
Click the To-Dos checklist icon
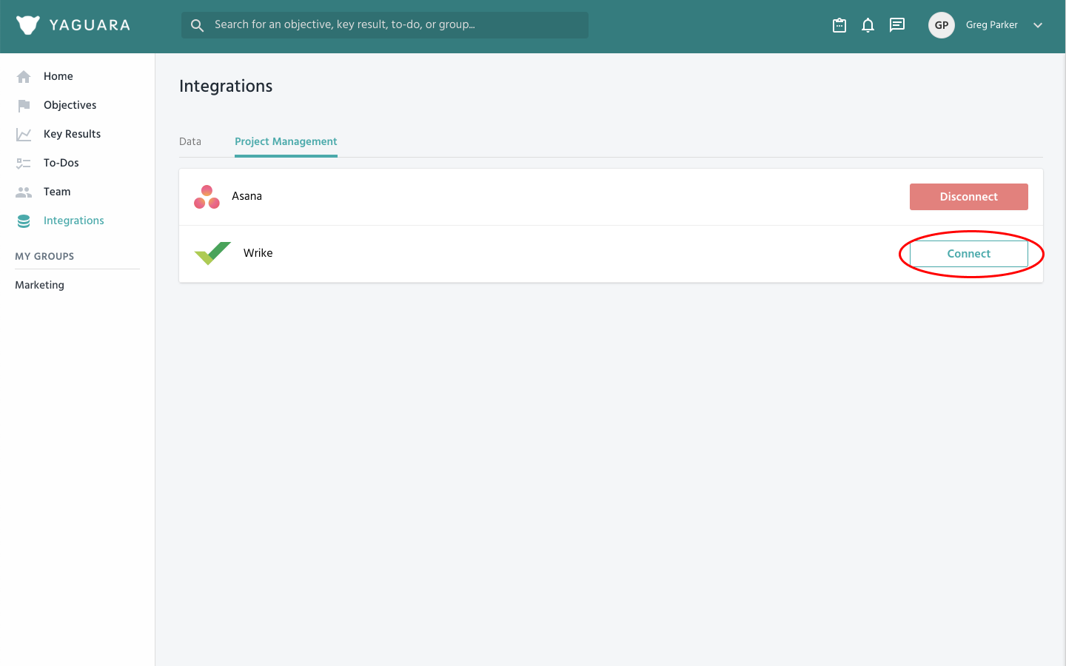pos(24,163)
